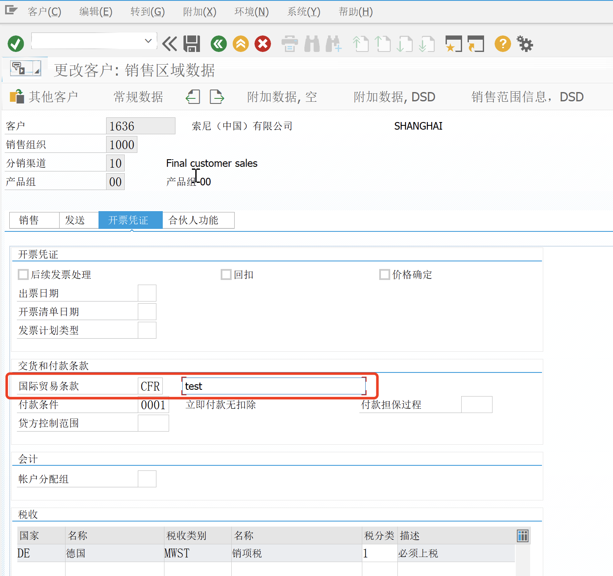The width and height of the screenshot is (613, 576).
Task: Go to the next page icon
Action: point(405,44)
